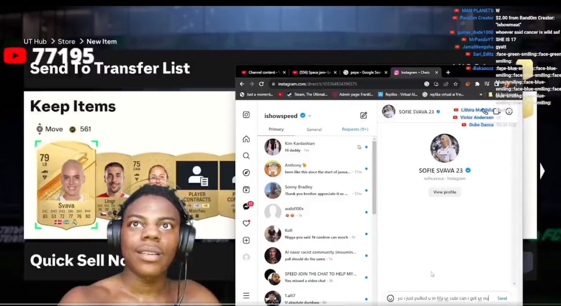
Task: Click View profile button for SOFIE SVAVA 23
Action: pyautogui.click(x=445, y=192)
